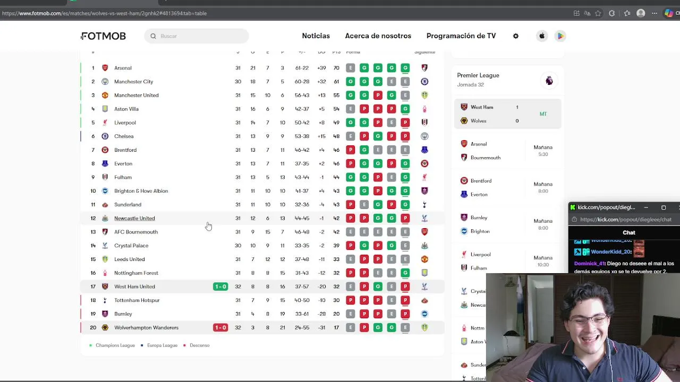Click browser bookmark star icon
Image resolution: width=680 pixels, height=382 pixels.
pyautogui.click(x=598, y=13)
